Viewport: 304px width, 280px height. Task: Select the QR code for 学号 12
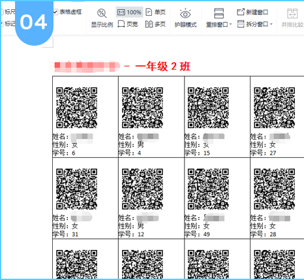(142, 189)
